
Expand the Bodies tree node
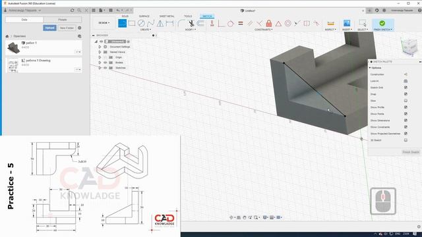(100, 63)
